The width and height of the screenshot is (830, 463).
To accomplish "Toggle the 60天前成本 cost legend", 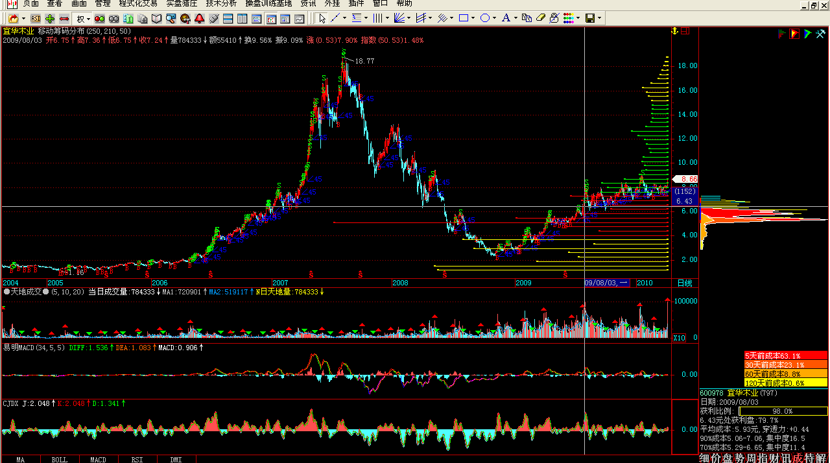I will click(786, 374).
